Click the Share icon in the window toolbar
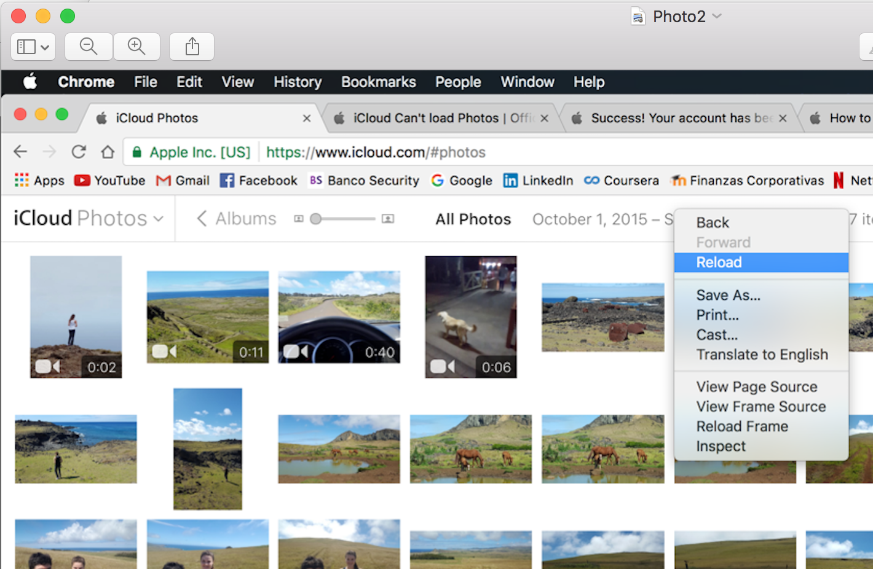 (x=191, y=46)
